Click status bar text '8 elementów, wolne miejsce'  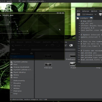(x=29, y=99)
